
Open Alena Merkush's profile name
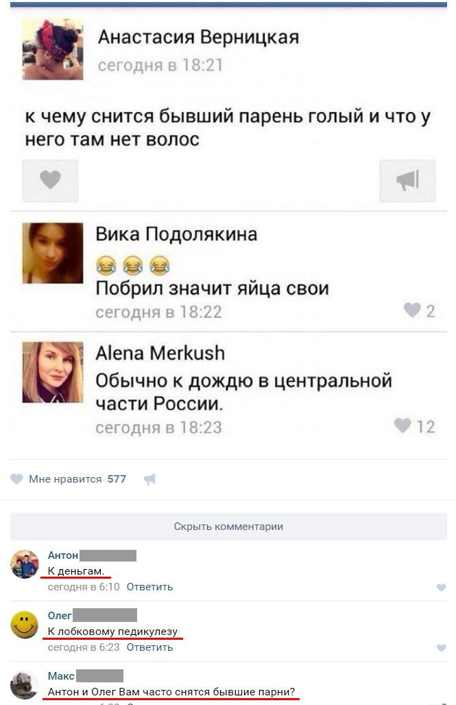160,353
